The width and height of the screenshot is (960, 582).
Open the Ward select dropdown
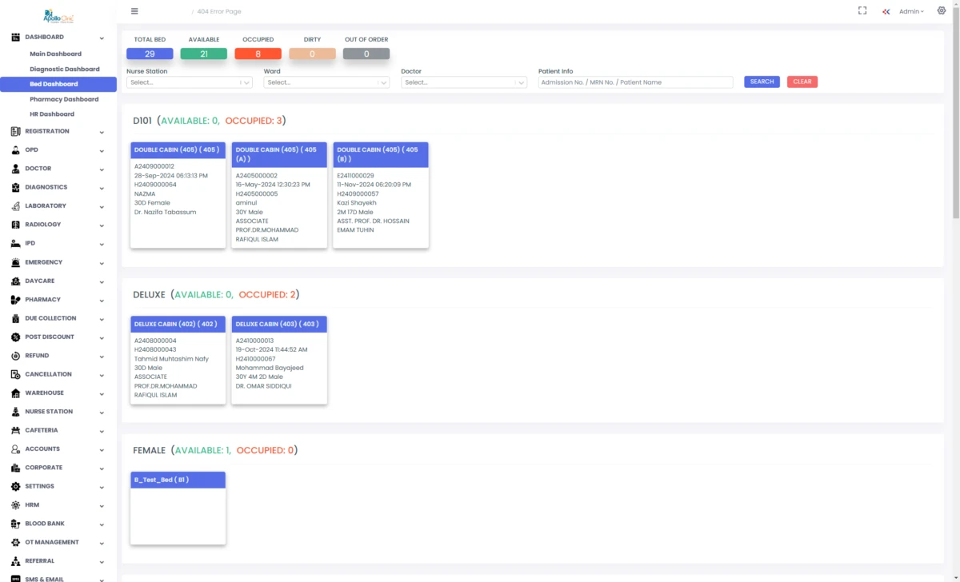326,82
